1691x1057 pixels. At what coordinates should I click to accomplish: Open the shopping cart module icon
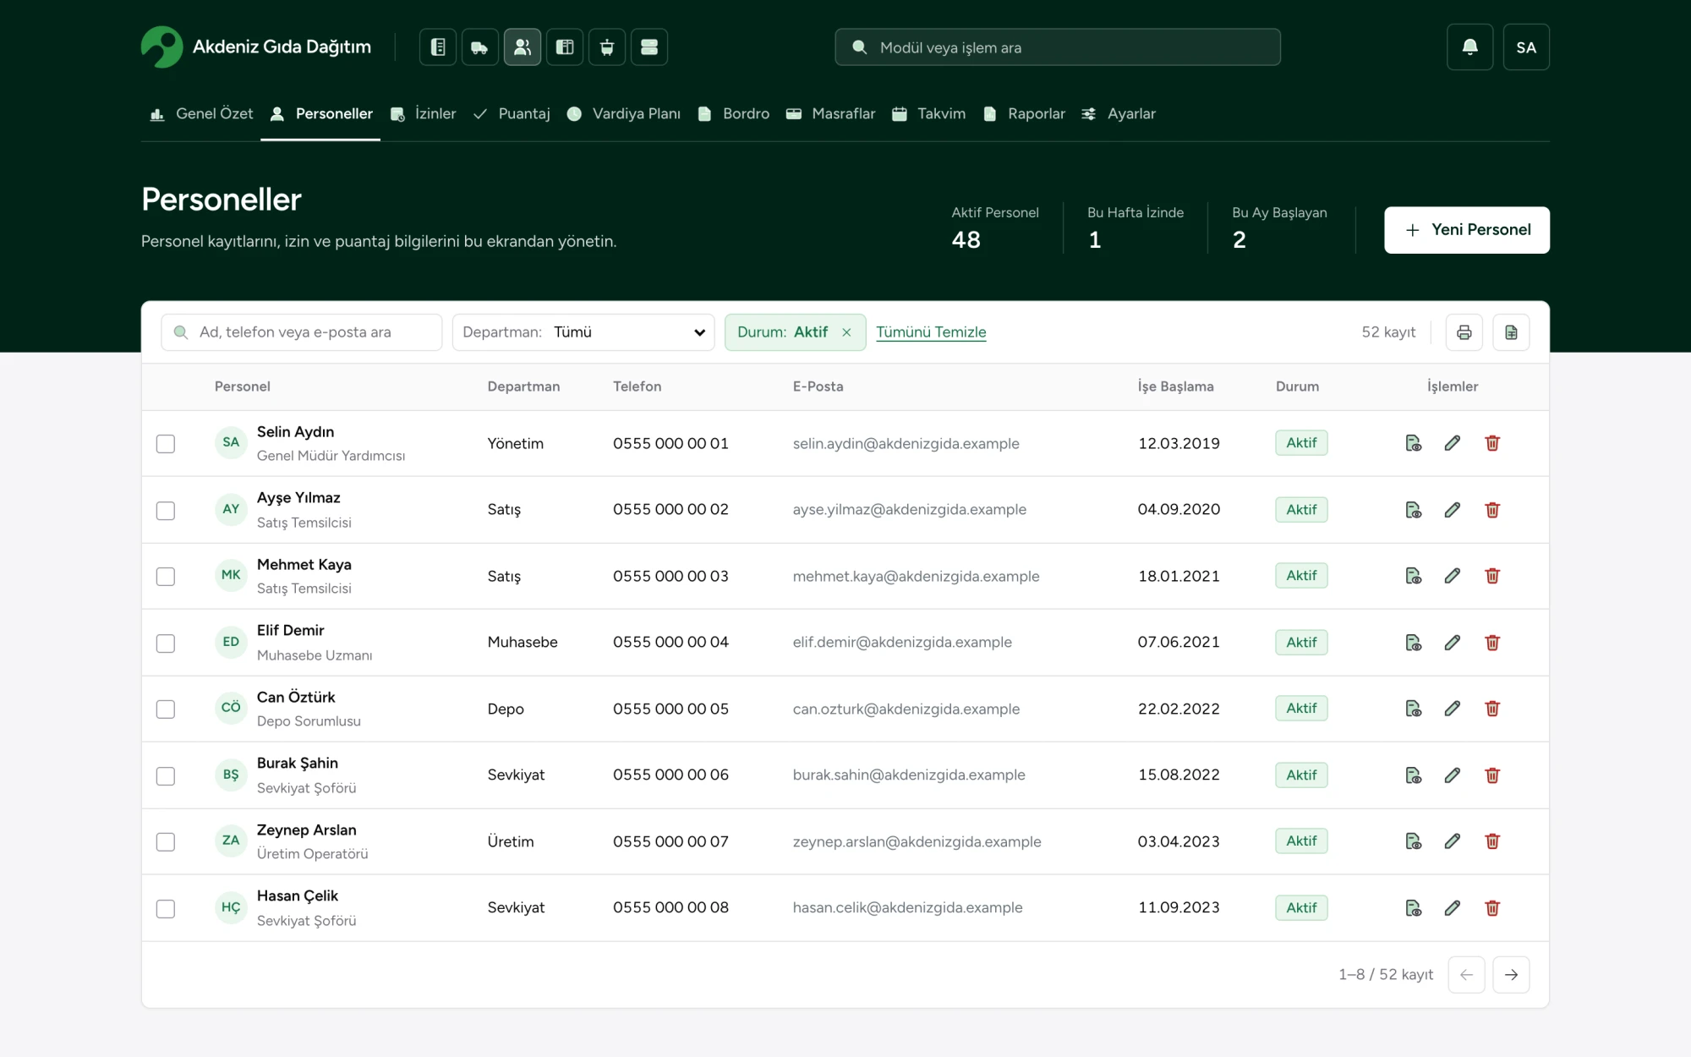(606, 47)
